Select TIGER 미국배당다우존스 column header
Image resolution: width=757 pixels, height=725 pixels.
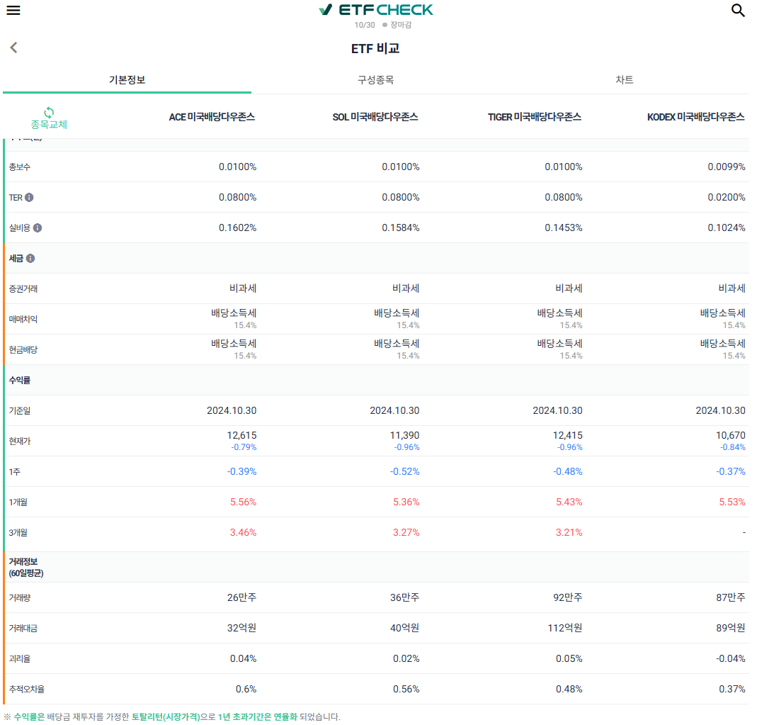[535, 117]
